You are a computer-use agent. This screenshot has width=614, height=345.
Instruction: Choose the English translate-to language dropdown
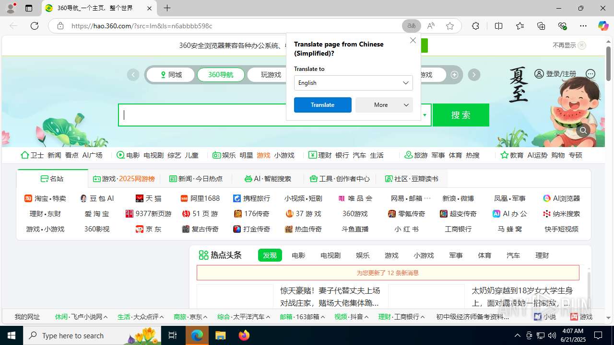click(354, 83)
